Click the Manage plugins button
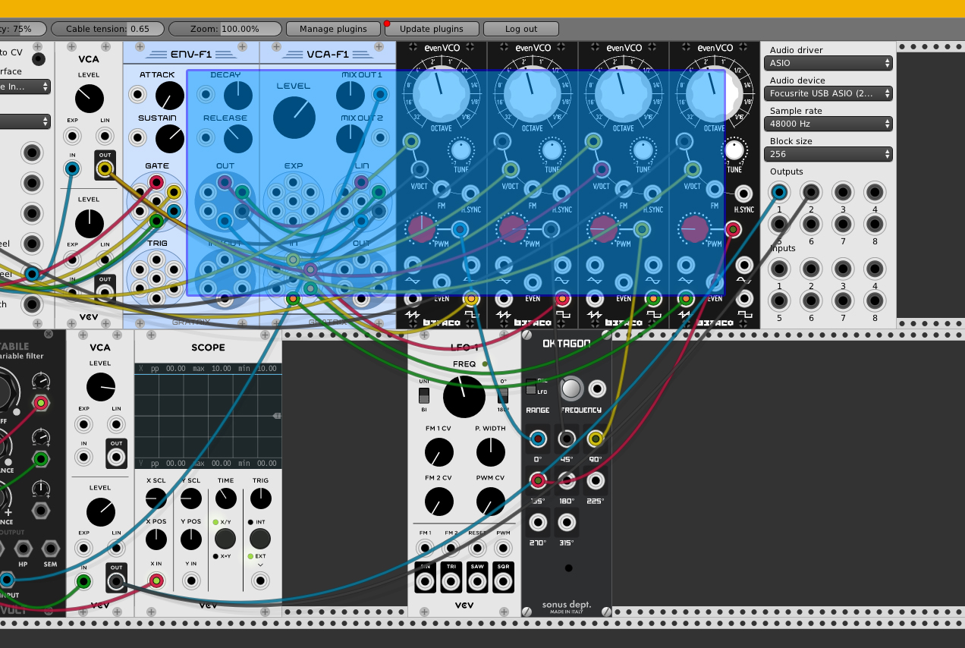Image resolution: width=965 pixels, height=648 pixels. point(333,29)
